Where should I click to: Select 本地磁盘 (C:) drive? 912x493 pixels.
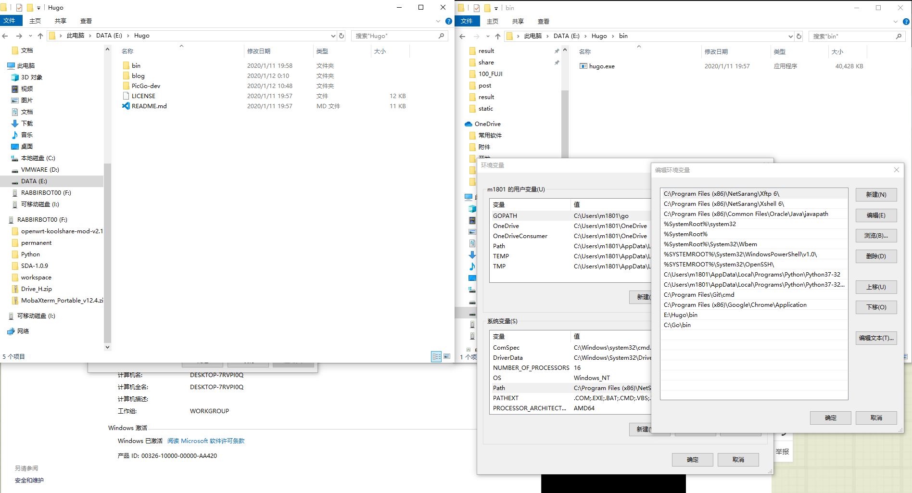pyautogui.click(x=38, y=158)
